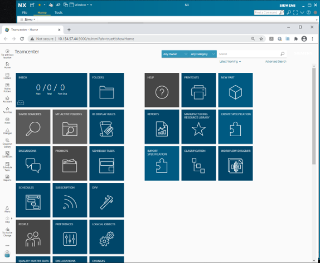Image resolution: width=320 pixels, height=263 pixels.
Task: Expand the Any Category dropdown
Action: pyautogui.click(x=203, y=54)
